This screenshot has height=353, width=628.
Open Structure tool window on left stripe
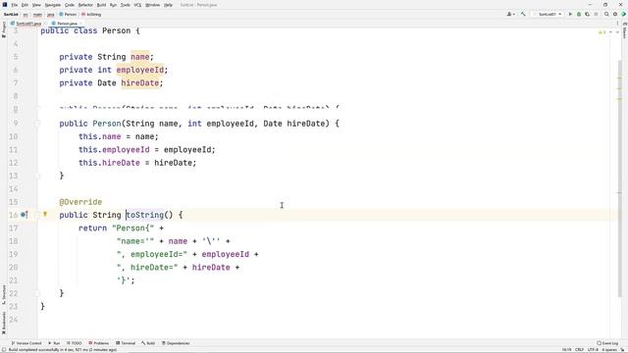4,294
